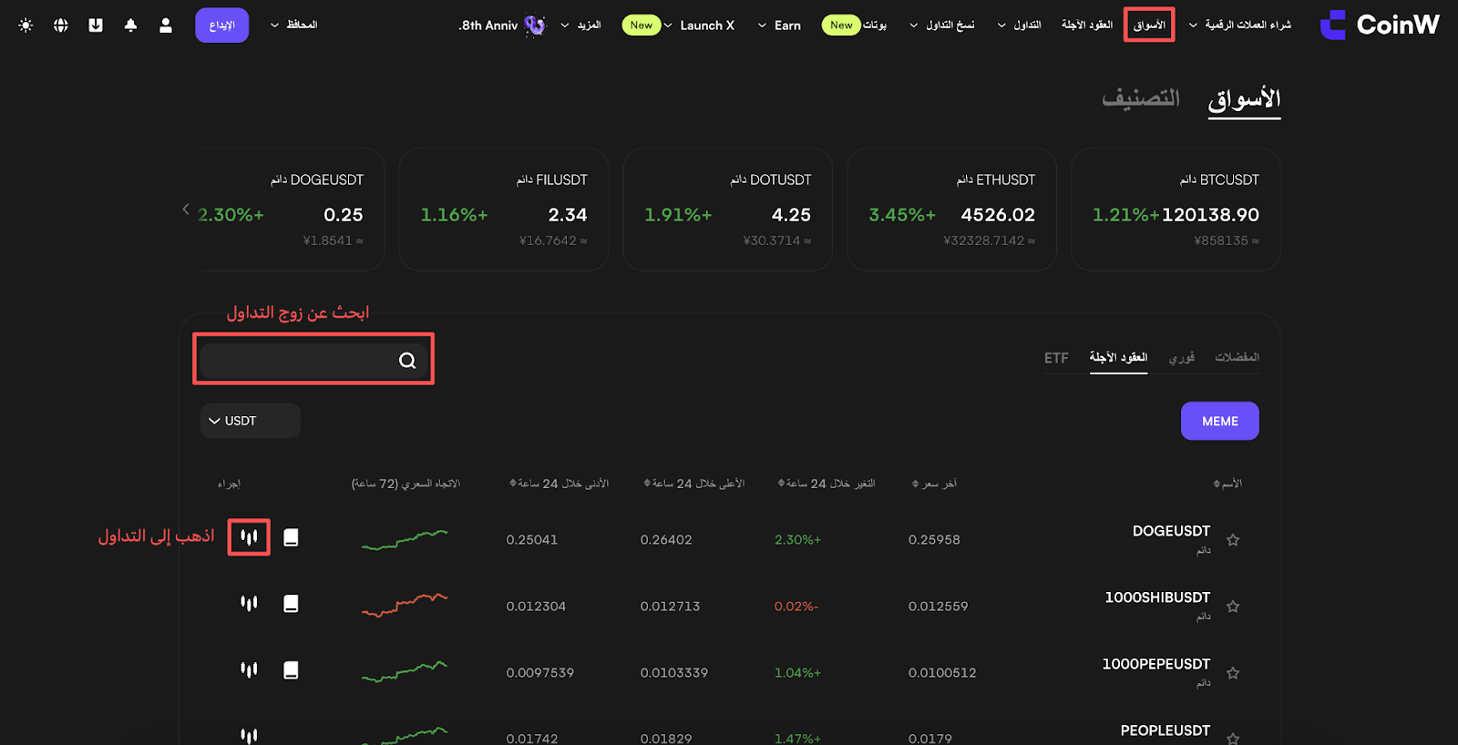Image resolution: width=1458 pixels, height=745 pixels.
Task: Click last price 0.25958 in DOGEUSDT row
Action: pyautogui.click(x=934, y=540)
